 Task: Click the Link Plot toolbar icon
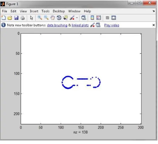click(x=84, y=18)
